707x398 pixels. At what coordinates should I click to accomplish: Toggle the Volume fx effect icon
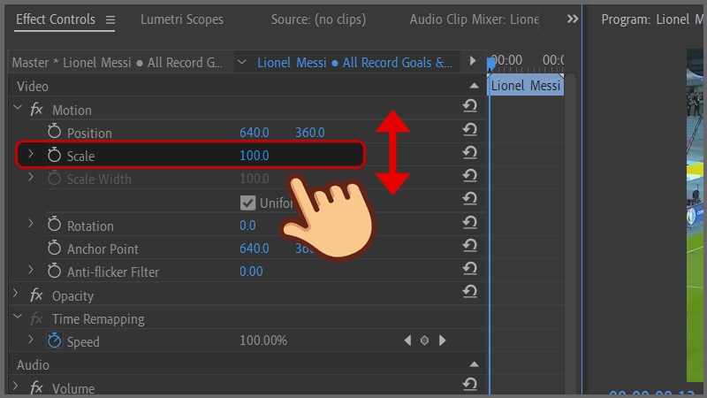click(36, 387)
